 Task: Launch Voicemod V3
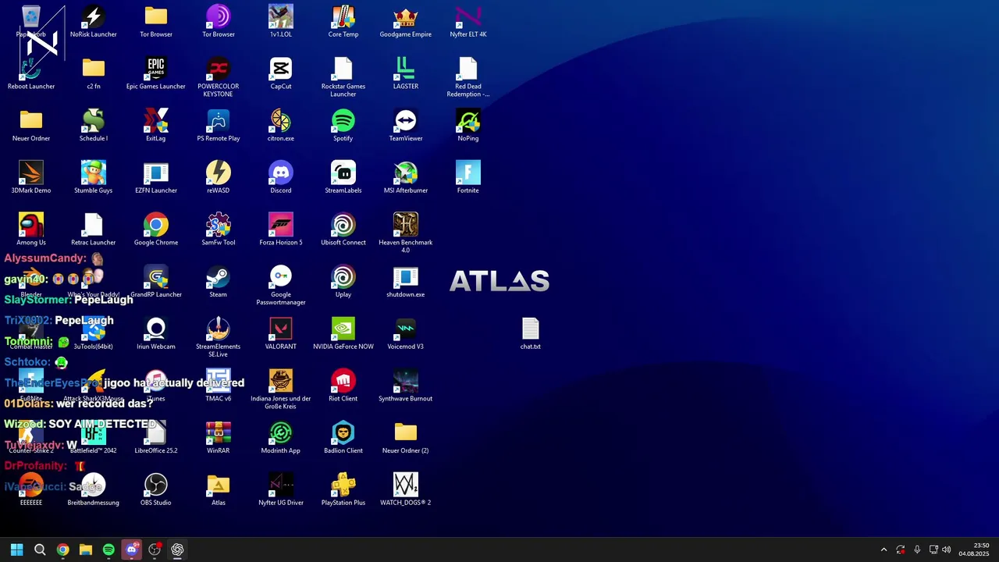tap(406, 333)
